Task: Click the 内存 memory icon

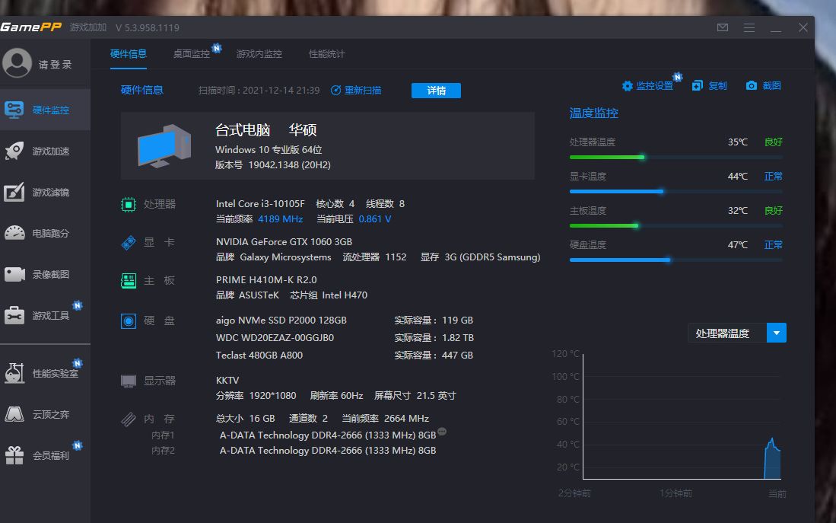Action: click(129, 419)
